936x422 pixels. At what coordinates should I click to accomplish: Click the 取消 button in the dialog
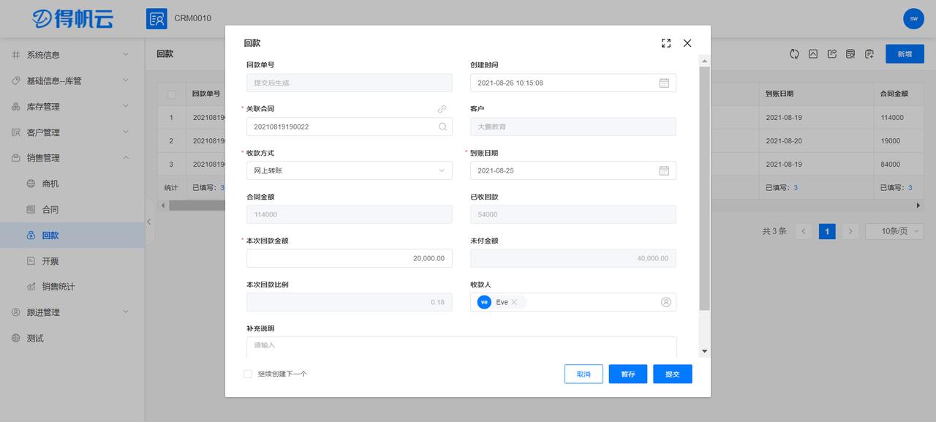(x=583, y=374)
